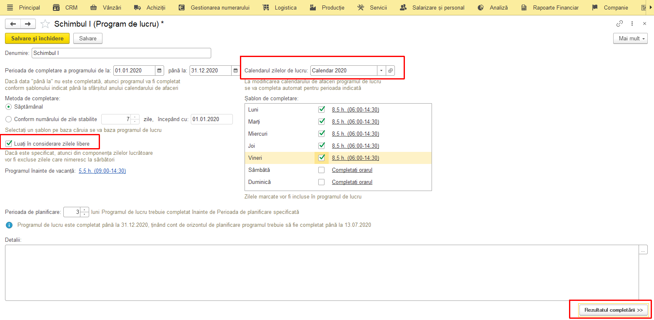The width and height of the screenshot is (654, 320).
Task: Open Joi schedule 8.5 h. link
Action: 355,146
